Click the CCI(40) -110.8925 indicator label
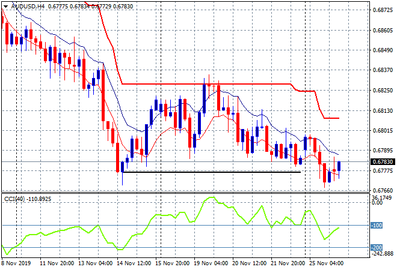 point(28,199)
